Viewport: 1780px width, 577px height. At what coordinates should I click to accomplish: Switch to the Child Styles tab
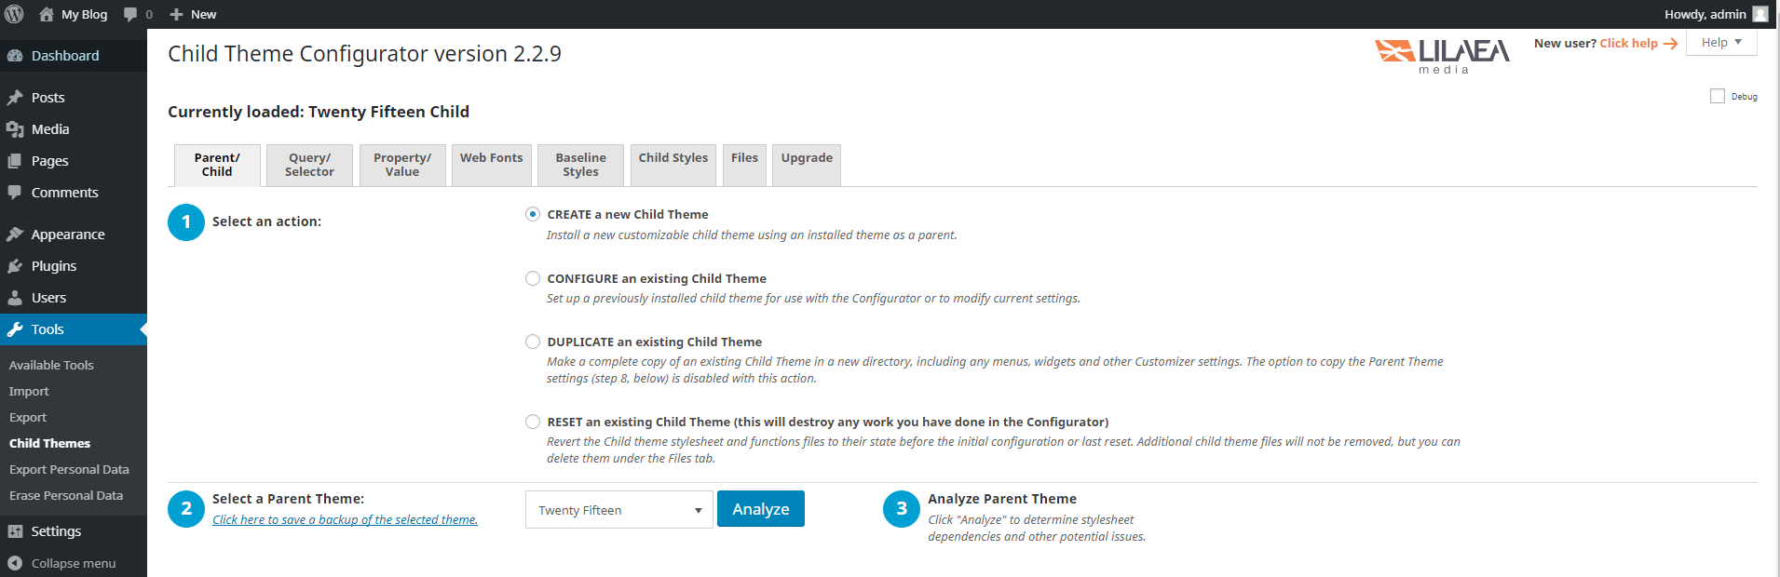coord(673,159)
